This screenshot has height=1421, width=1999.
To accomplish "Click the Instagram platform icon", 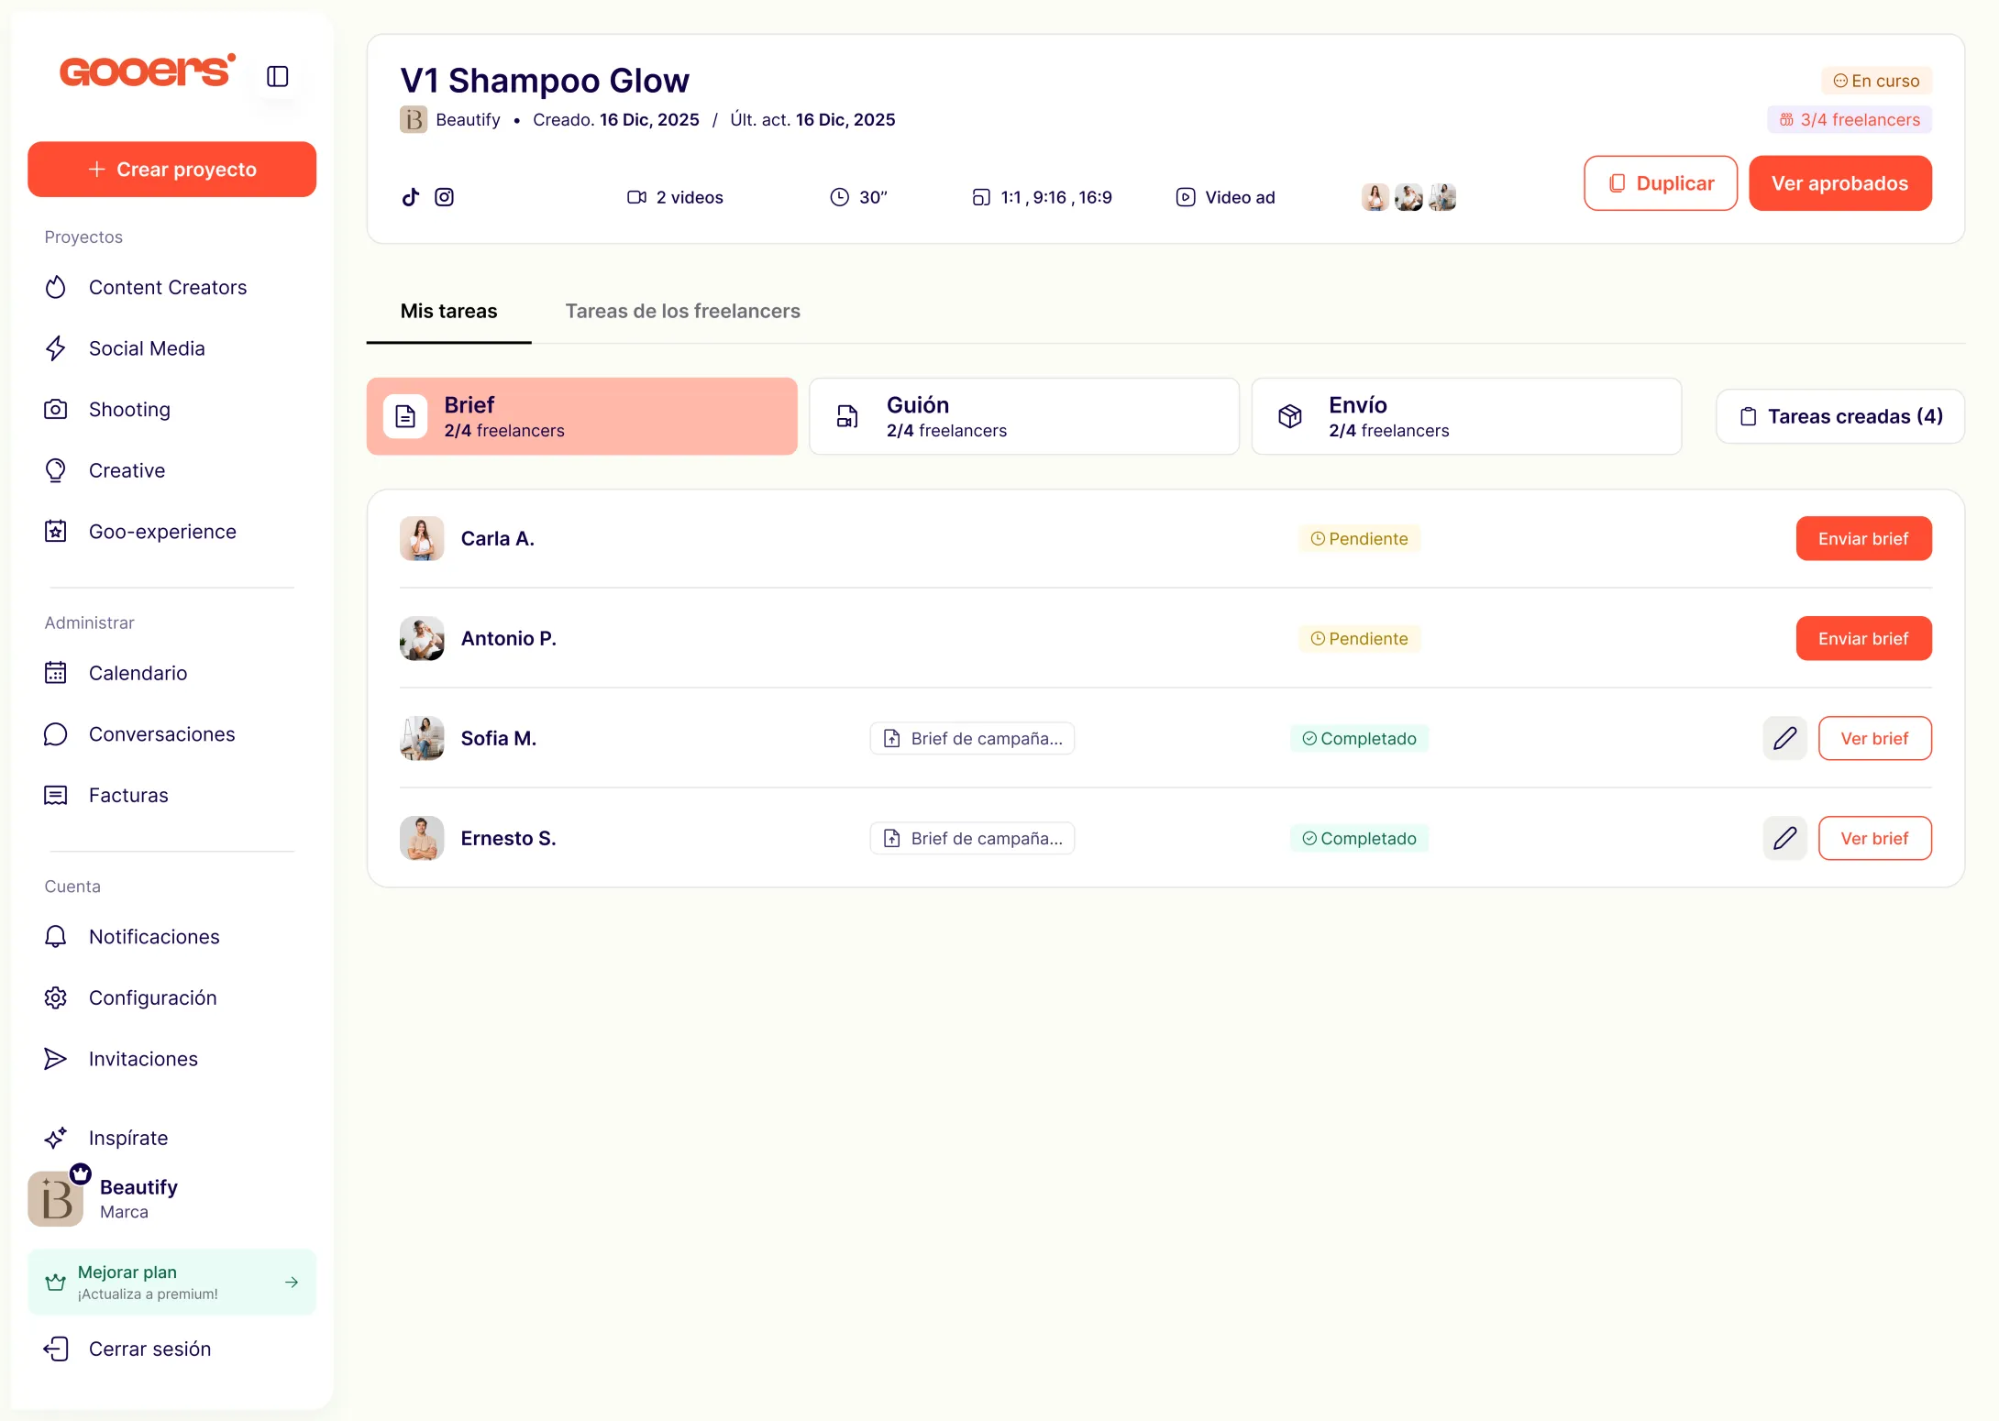I will (x=444, y=197).
